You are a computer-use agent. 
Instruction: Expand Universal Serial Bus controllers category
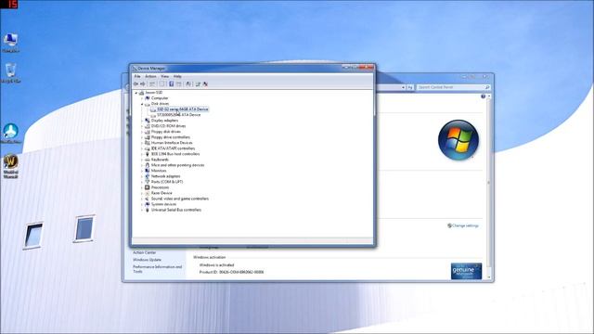click(x=142, y=210)
